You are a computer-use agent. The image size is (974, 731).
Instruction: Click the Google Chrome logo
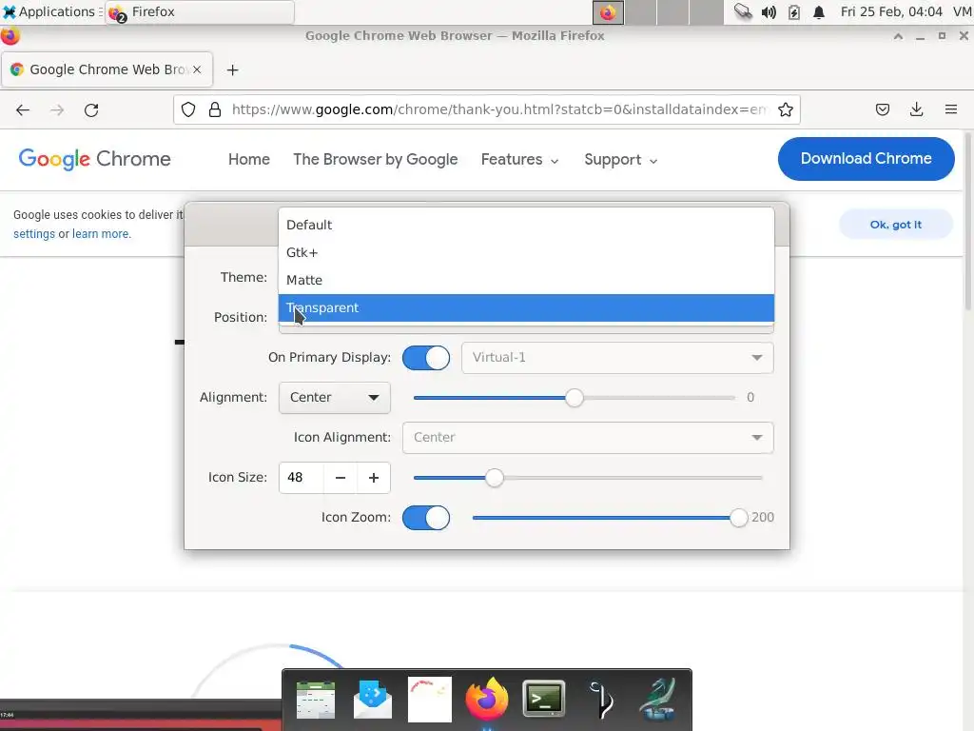(x=94, y=159)
